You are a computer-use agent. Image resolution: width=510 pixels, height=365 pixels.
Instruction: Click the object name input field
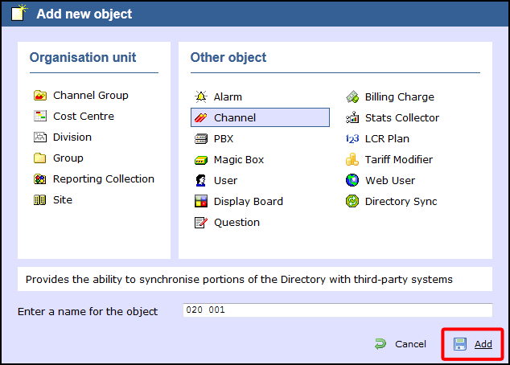(x=337, y=310)
